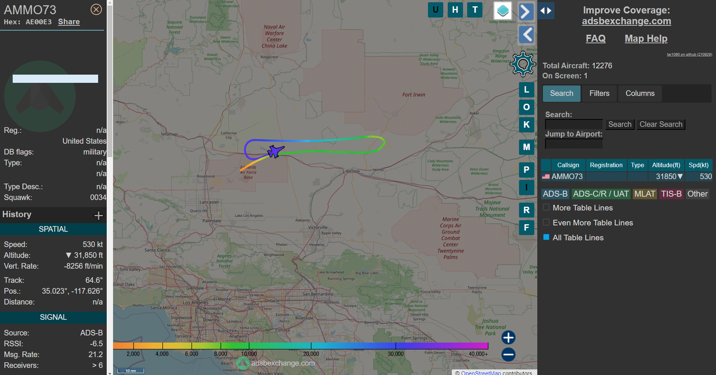
Task: Sort table by Altitude(ft) column
Action: pyautogui.click(x=666, y=165)
